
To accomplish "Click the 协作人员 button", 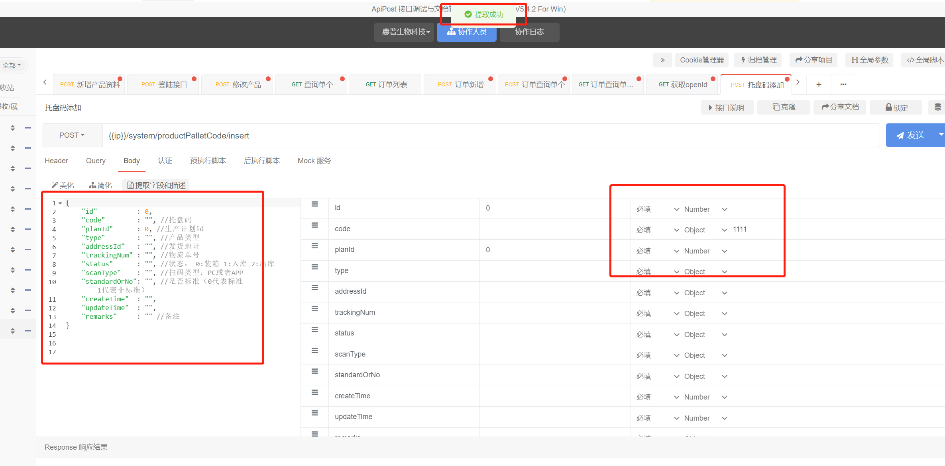I will [x=467, y=32].
